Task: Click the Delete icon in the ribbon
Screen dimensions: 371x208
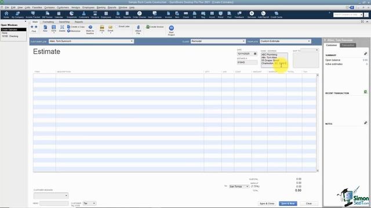Action: 62,28
